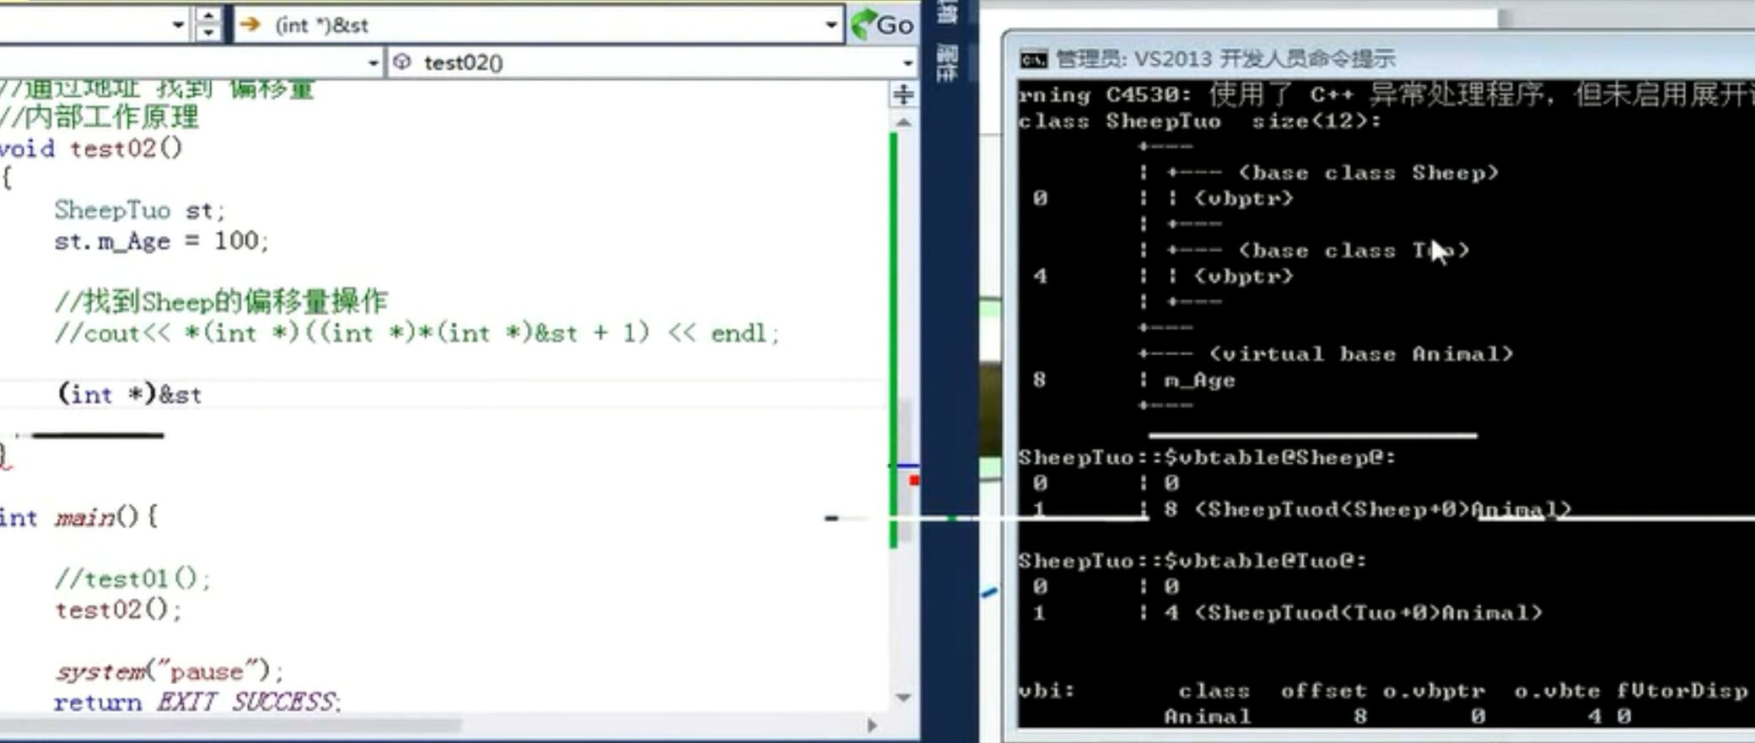Click the up/down stepper beside the find box

pyautogui.click(x=208, y=24)
